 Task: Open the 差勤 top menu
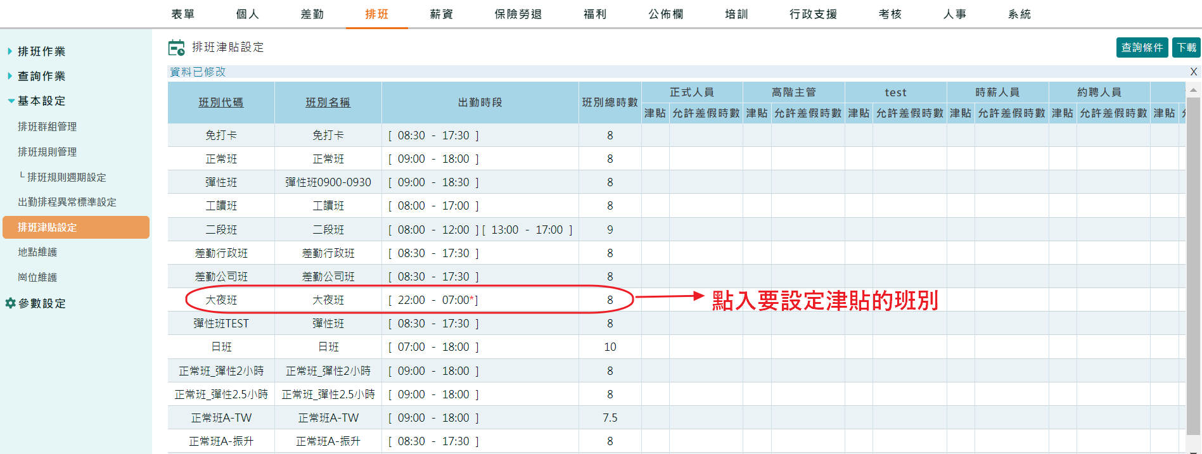(x=312, y=14)
